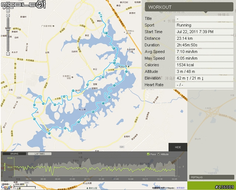Select kilometer marker 16 on the route
The height and width of the screenshot is (190, 236).
tap(64, 96)
